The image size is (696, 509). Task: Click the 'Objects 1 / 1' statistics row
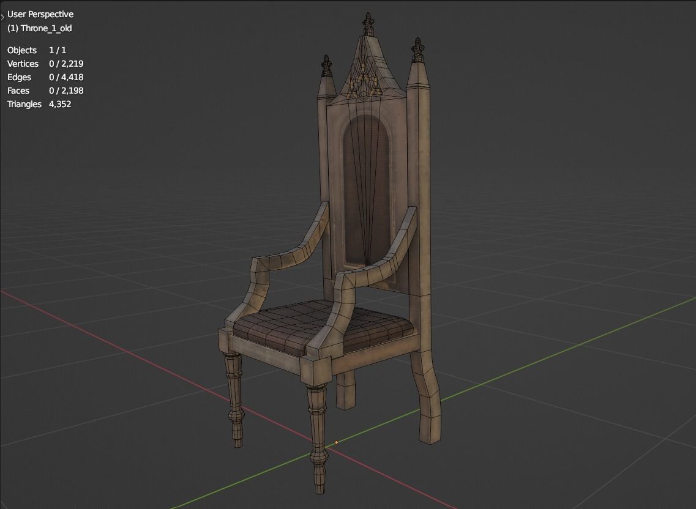pos(36,50)
